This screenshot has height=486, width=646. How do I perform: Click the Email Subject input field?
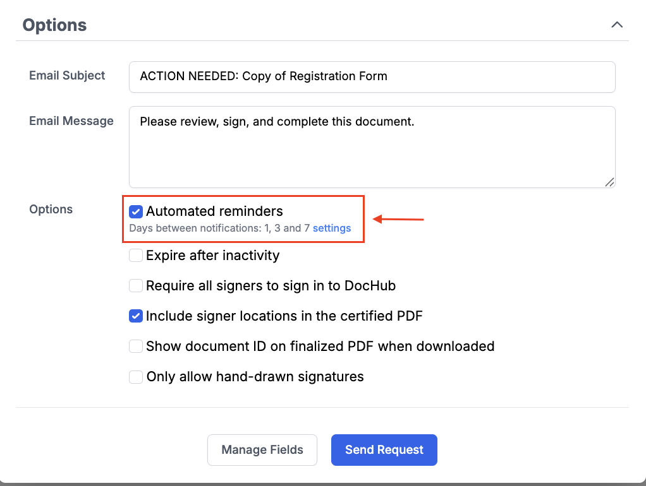point(372,76)
